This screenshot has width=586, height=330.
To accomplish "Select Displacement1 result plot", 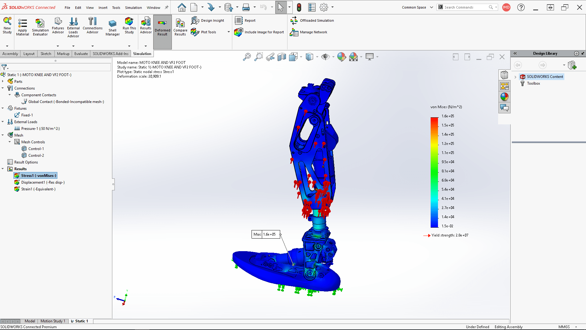I will [39, 182].
